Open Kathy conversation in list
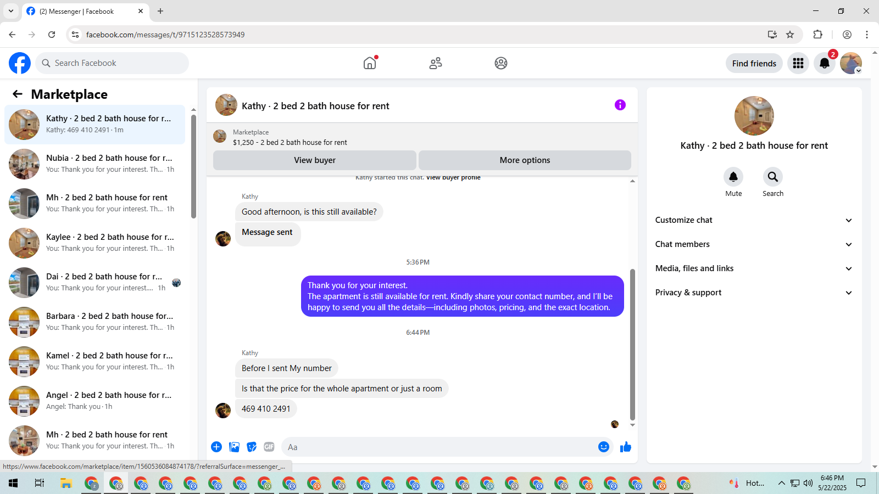 (x=95, y=125)
